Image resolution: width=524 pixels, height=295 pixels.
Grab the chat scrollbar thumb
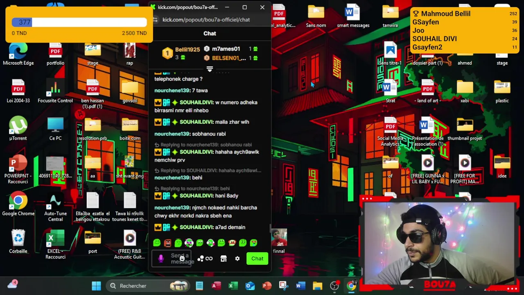click(x=270, y=229)
